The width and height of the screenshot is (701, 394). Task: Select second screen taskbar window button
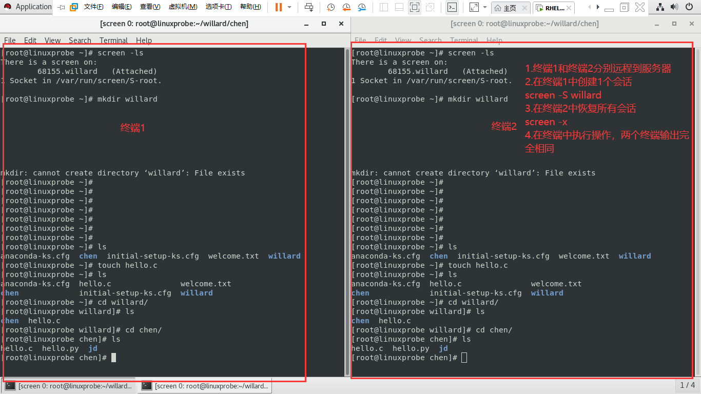click(205, 386)
